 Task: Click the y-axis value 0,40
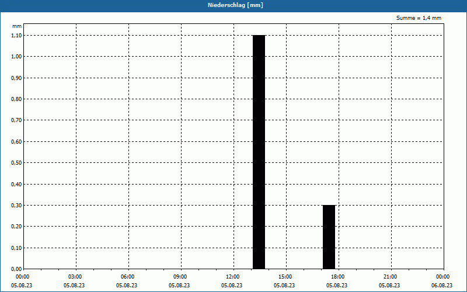click(16, 184)
